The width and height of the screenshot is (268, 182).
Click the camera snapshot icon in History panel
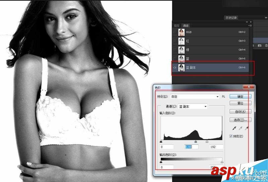pyautogui.click(x=259, y=46)
